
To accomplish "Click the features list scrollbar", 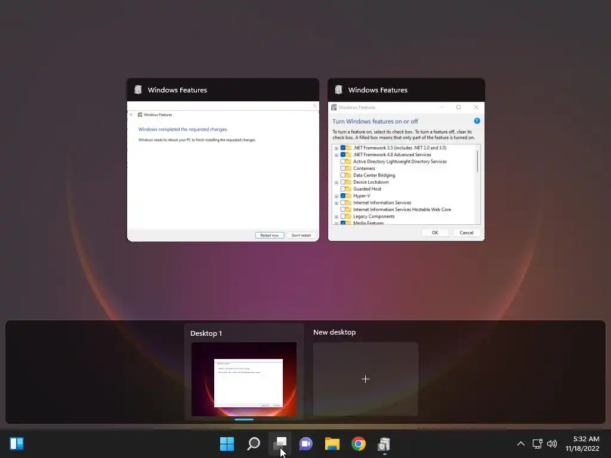I will 477,161.
